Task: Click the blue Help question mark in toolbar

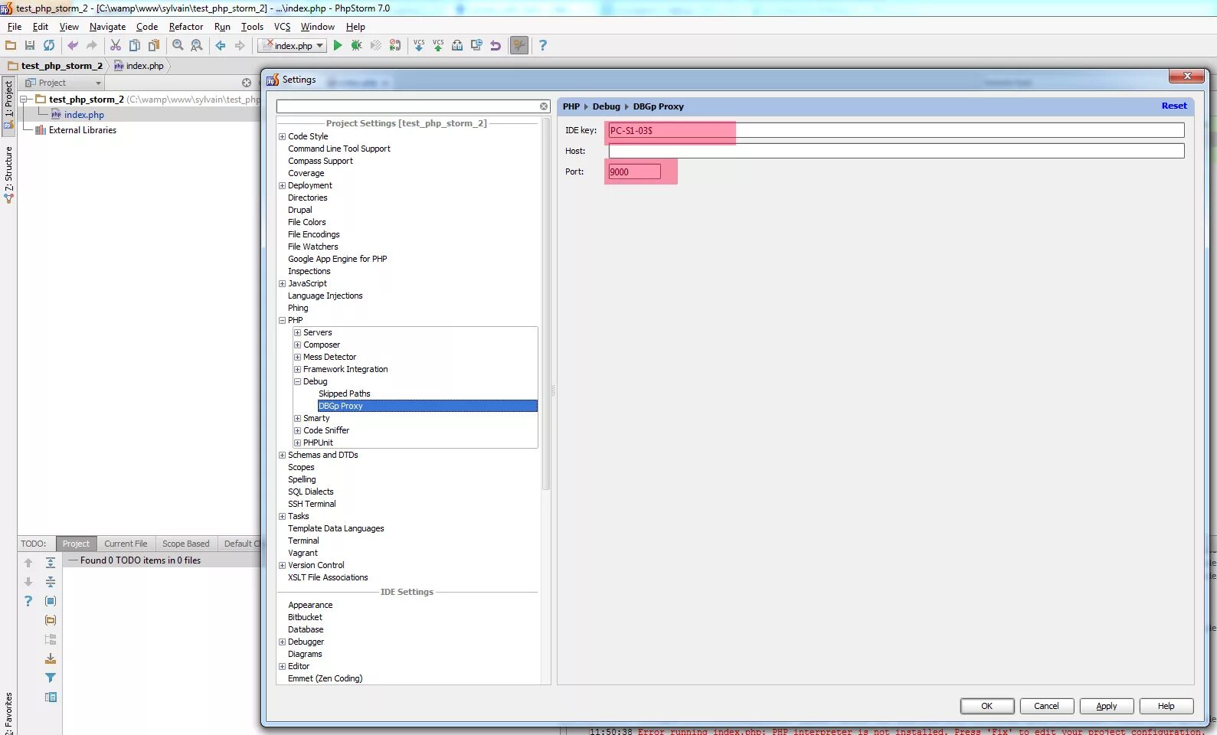Action: click(543, 46)
